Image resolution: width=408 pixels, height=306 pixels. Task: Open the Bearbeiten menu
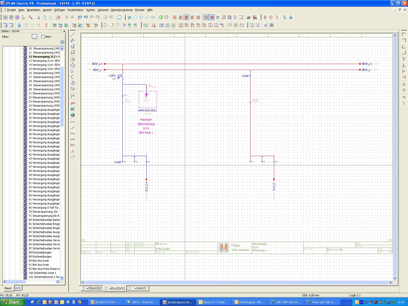[34, 10]
